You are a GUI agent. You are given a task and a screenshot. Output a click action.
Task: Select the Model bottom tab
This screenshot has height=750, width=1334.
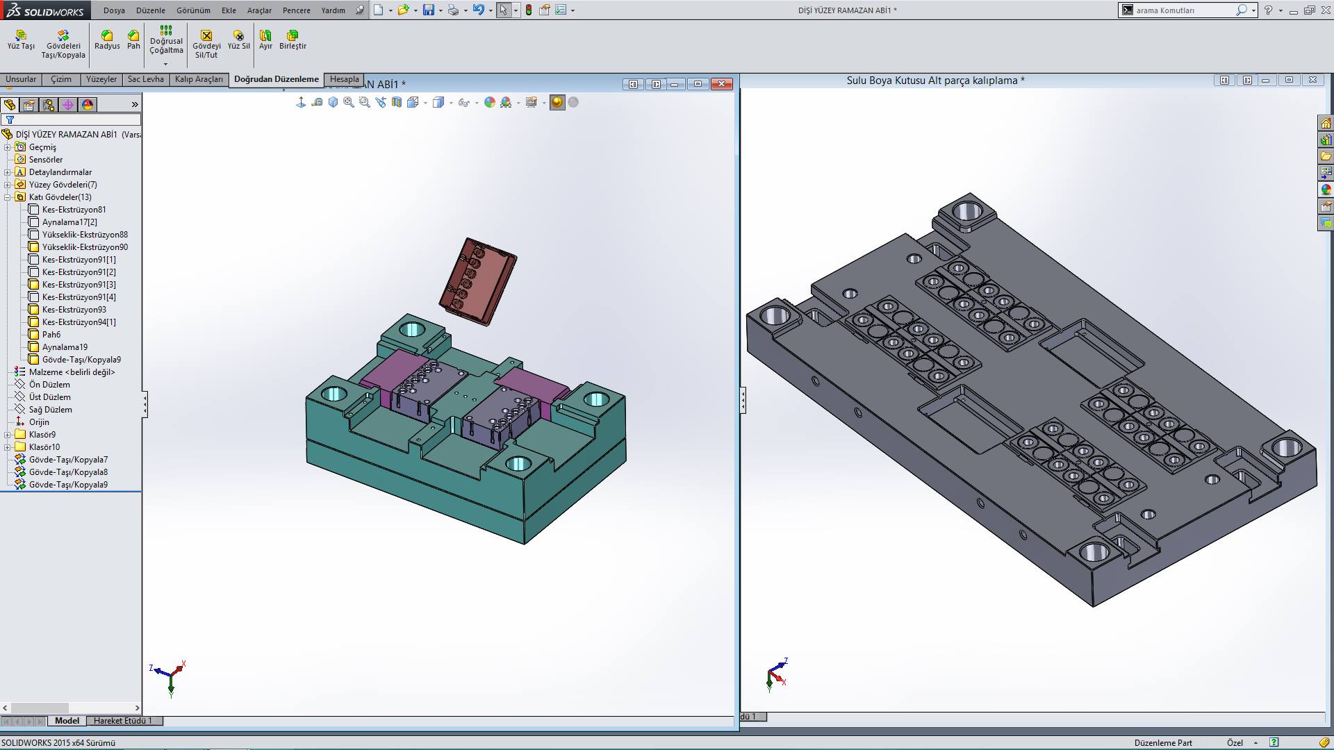click(x=67, y=721)
